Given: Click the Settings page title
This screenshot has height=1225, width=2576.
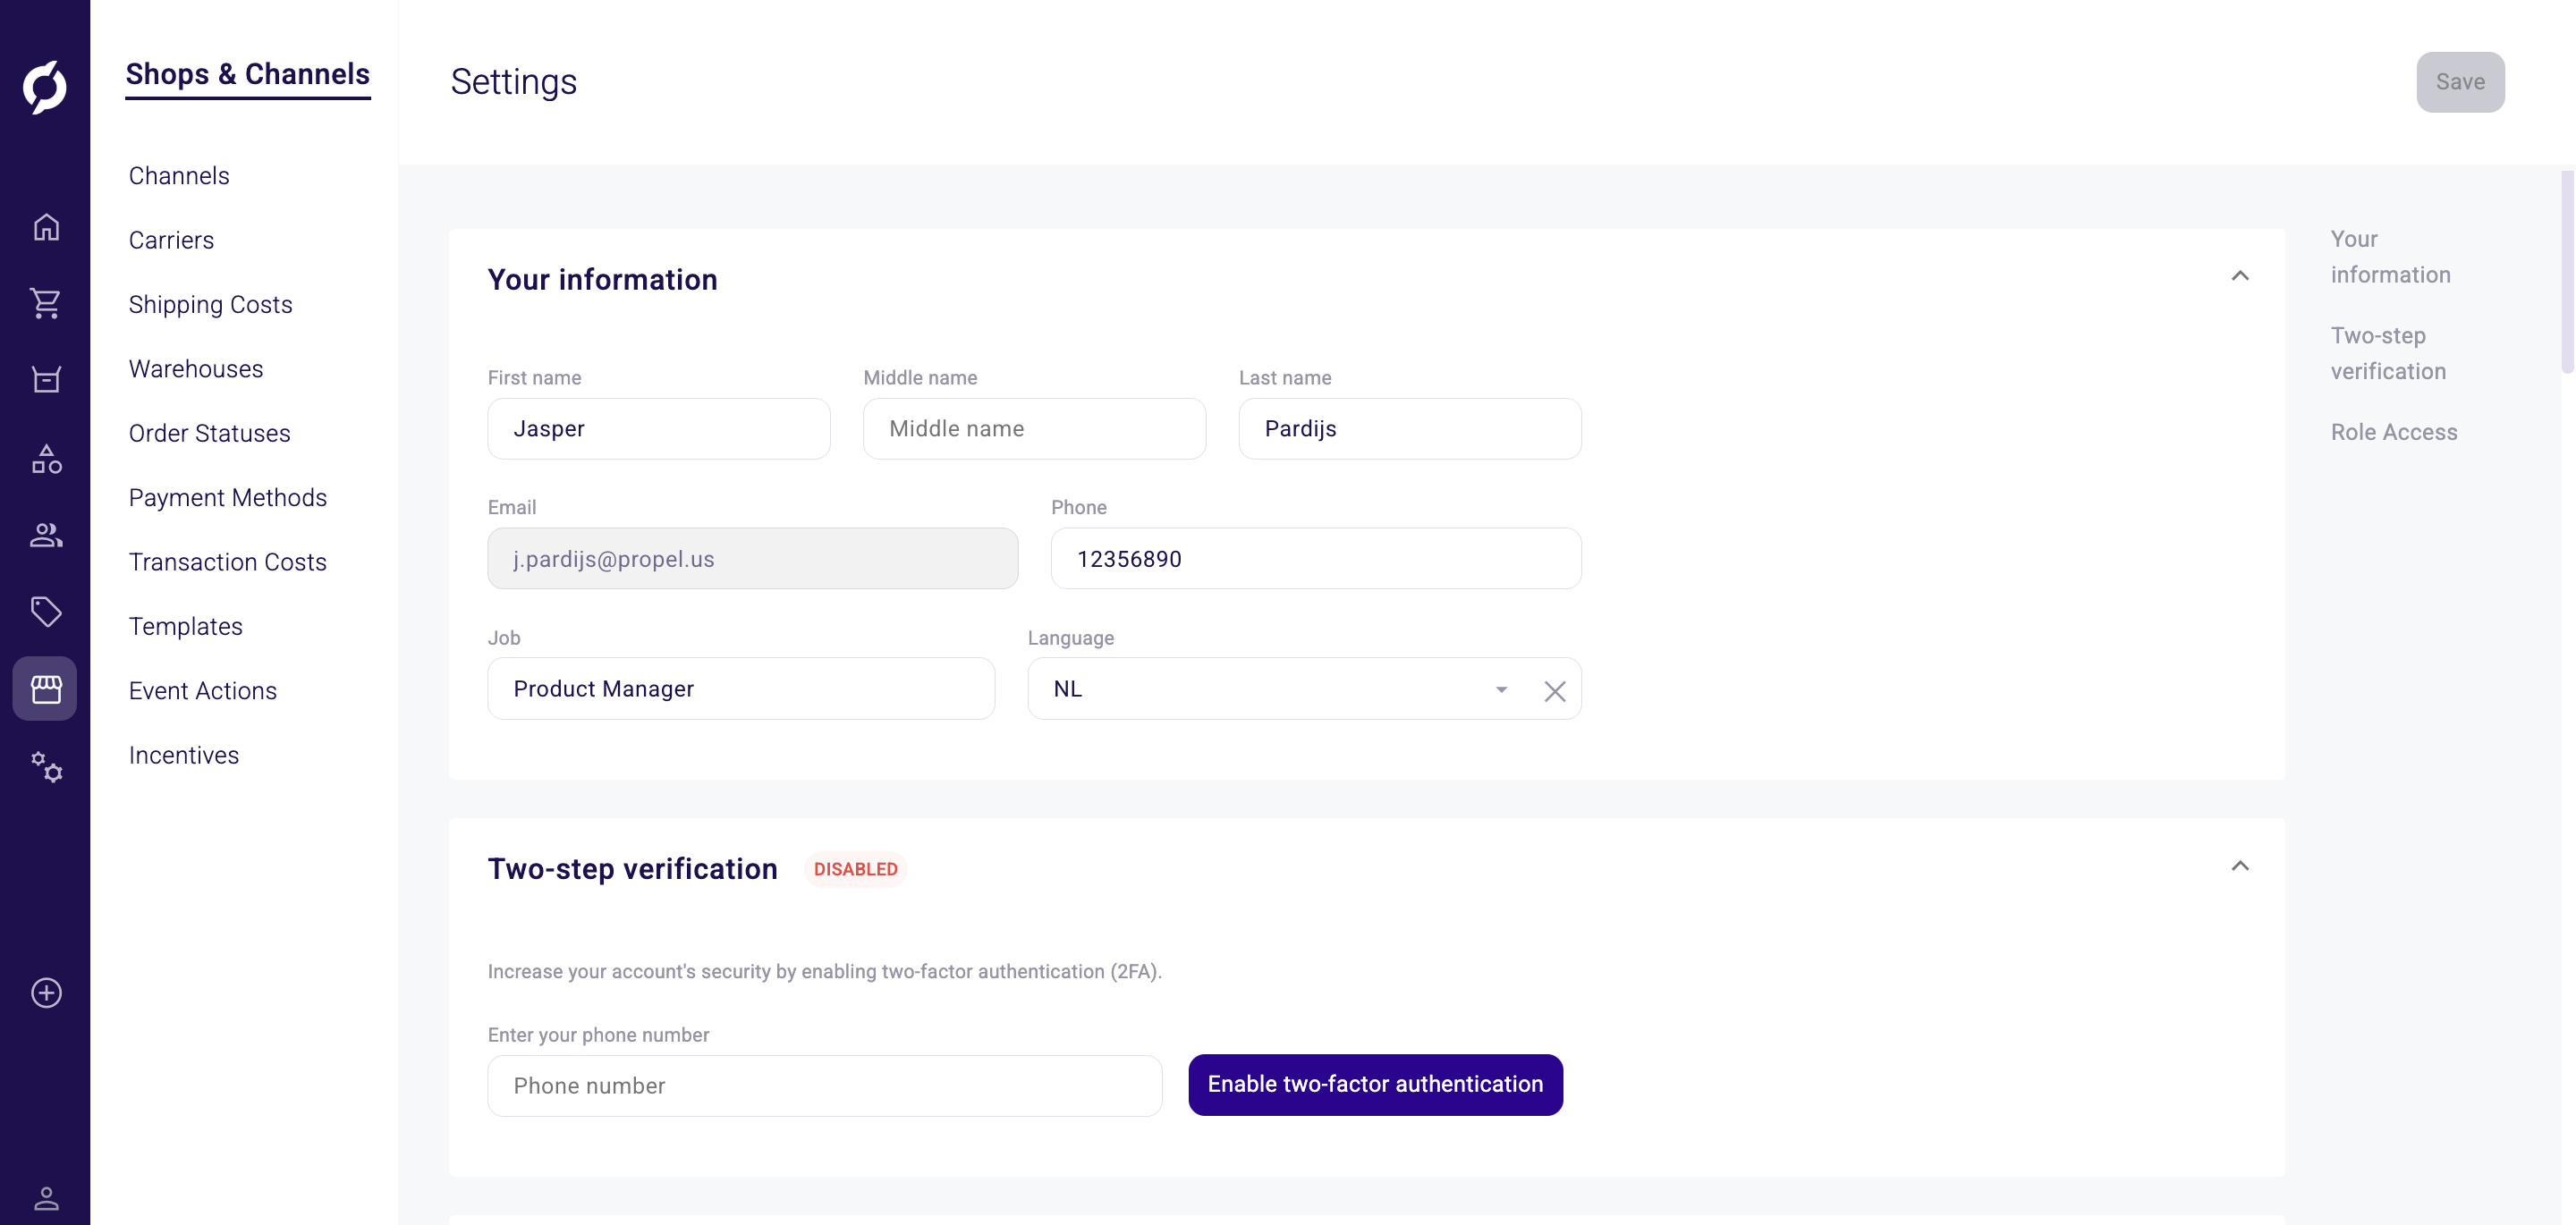Looking at the screenshot, I should pyautogui.click(x=513, y=82).
